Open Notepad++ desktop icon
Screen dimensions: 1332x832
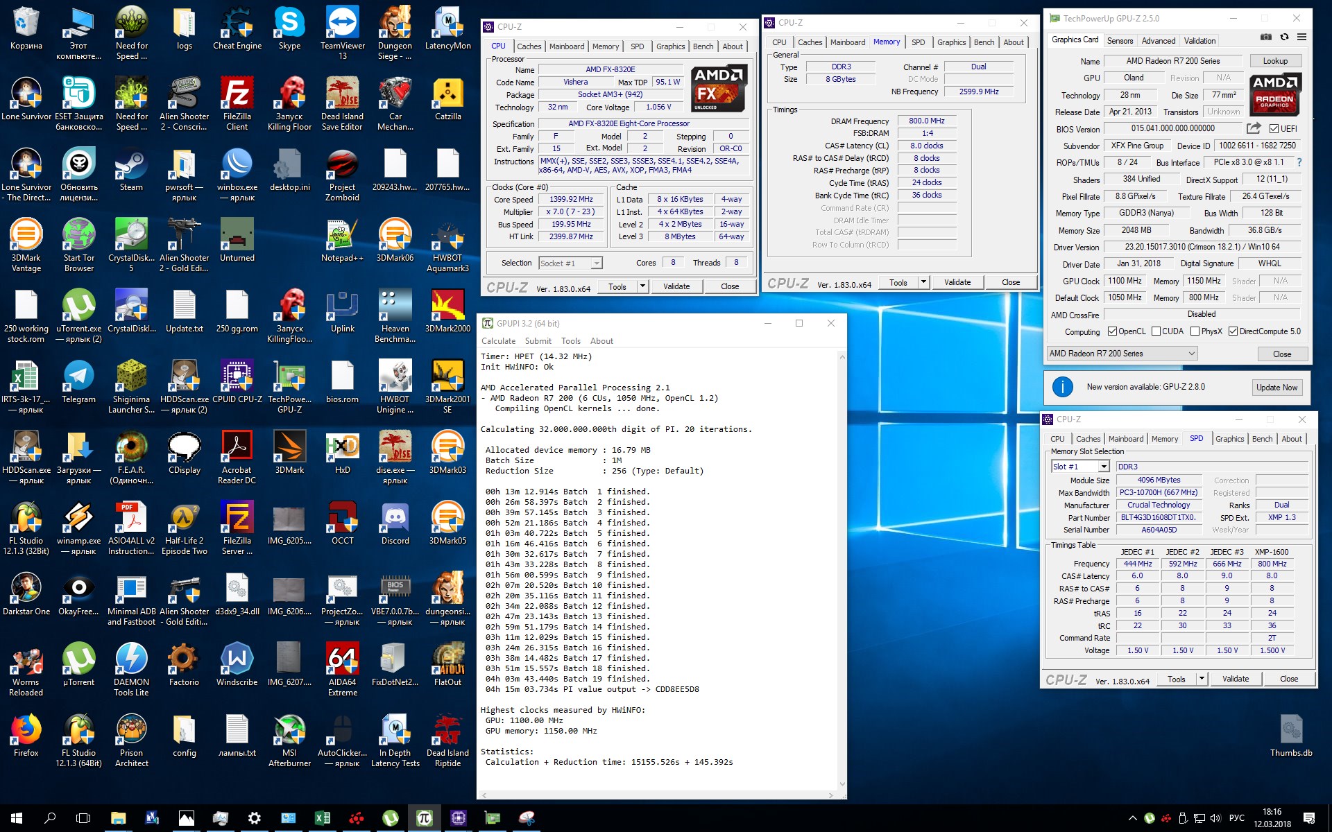coord(343,241)
